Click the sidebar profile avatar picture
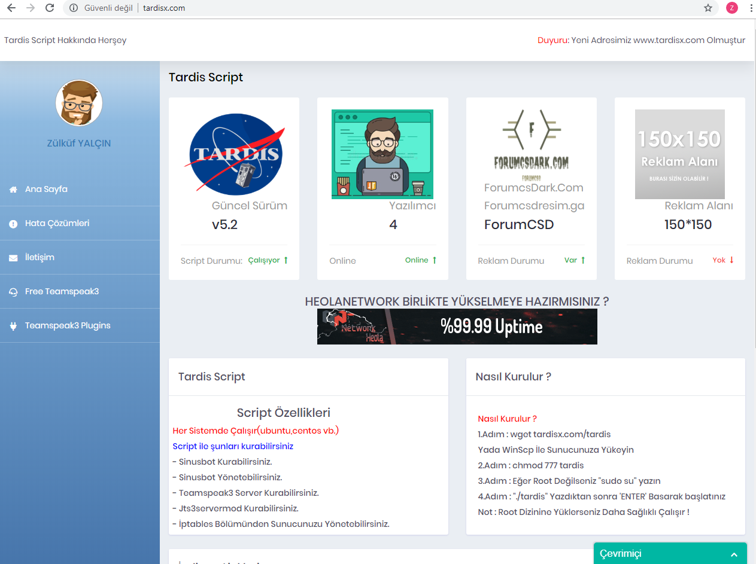The width and height of the screenshot is (756, 564). point(79,103)
